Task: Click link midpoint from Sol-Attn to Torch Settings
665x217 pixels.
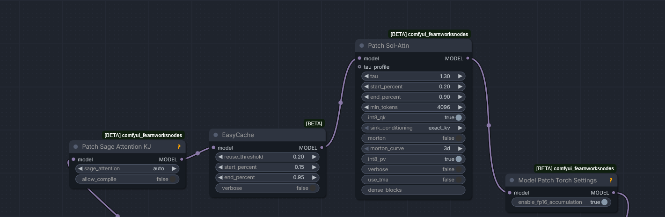Action: coord(489,125)
